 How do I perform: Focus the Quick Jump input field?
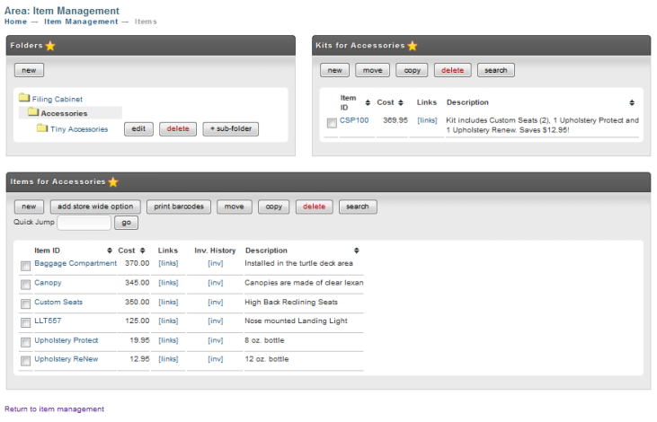(84, 223)
